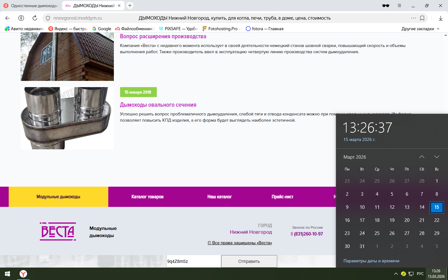Image resolution: width=448 pixels, height=280 pixels.
Task: Show hidden system tray icons
Action: point(396,274)
